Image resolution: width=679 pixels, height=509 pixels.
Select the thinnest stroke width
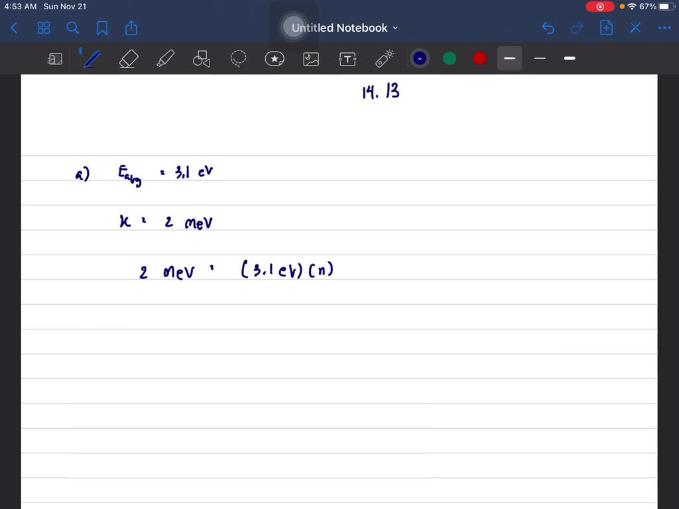tap(539, 58)
